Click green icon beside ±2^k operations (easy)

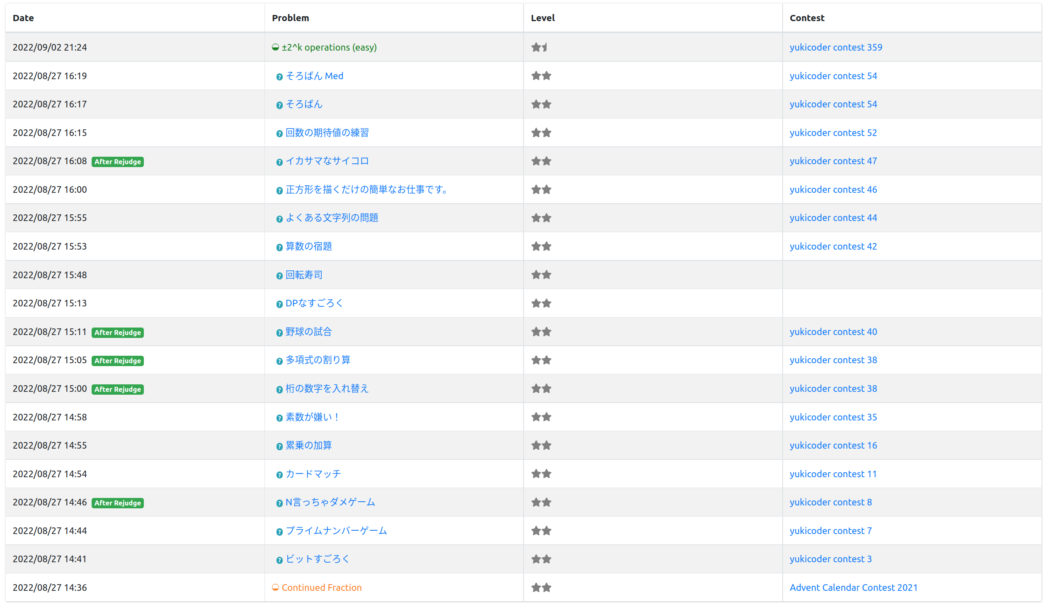(x=275, y=47)
